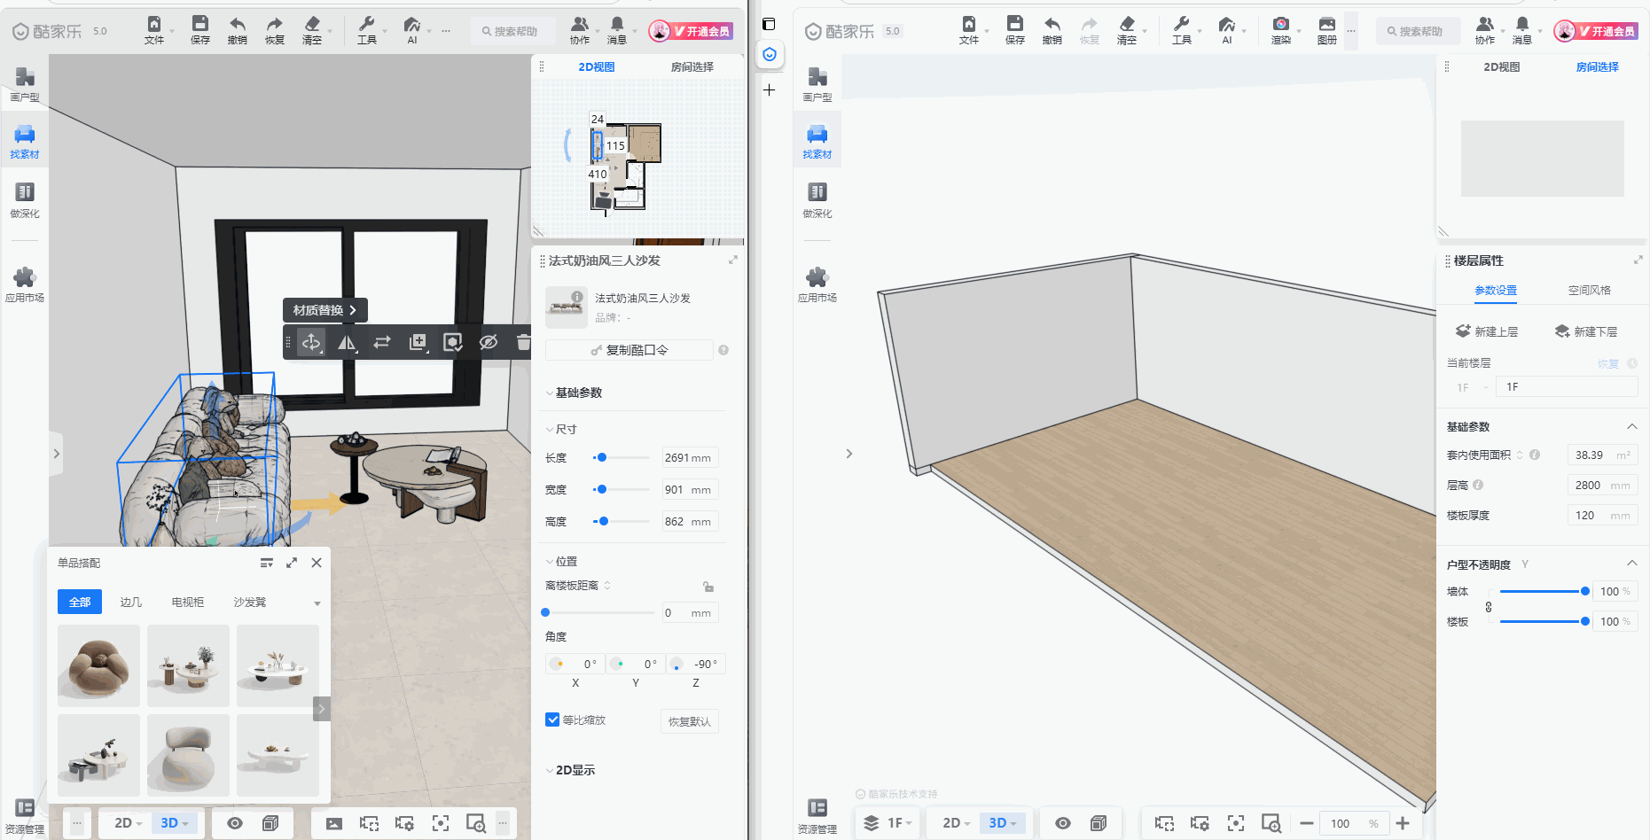This screenshot has height=840, width=1650.
Task: Open the 图册 album icon in top toolbar
Action: 1326,30
